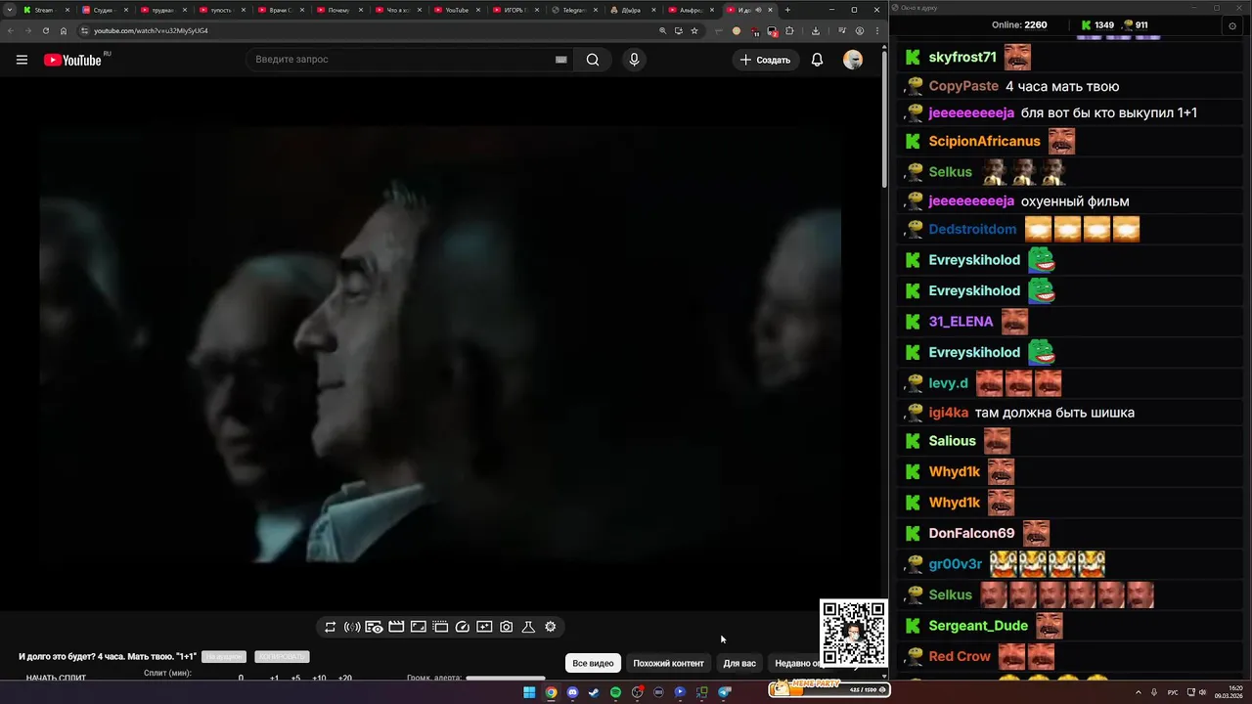Screen dimensions: 1252x704
Task: Open Discord from the taskbar
Action: tap(572, 692)
